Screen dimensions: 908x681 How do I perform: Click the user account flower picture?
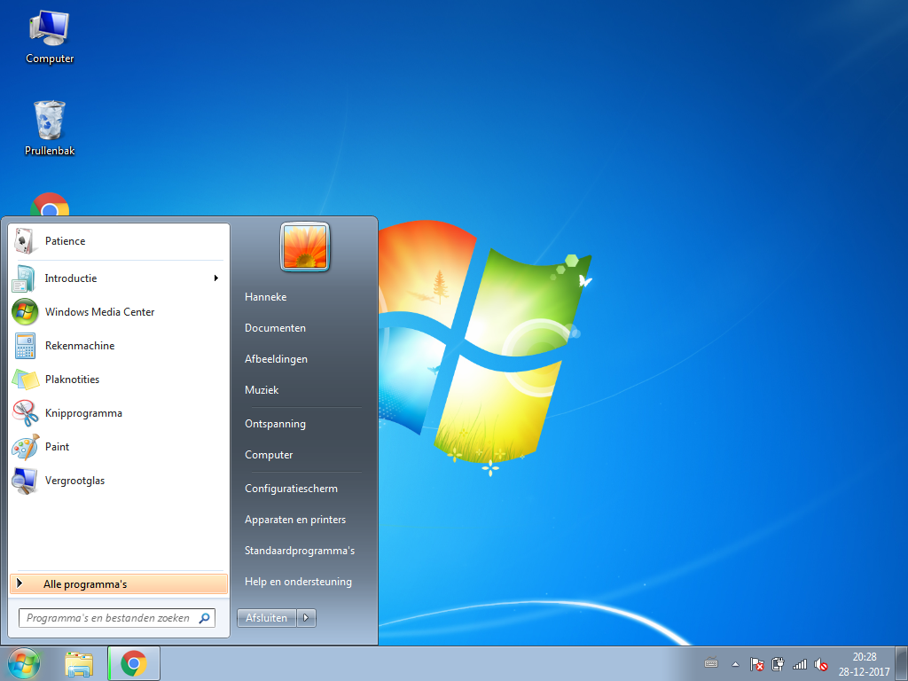pyautogui.click(x=305, y=247)
